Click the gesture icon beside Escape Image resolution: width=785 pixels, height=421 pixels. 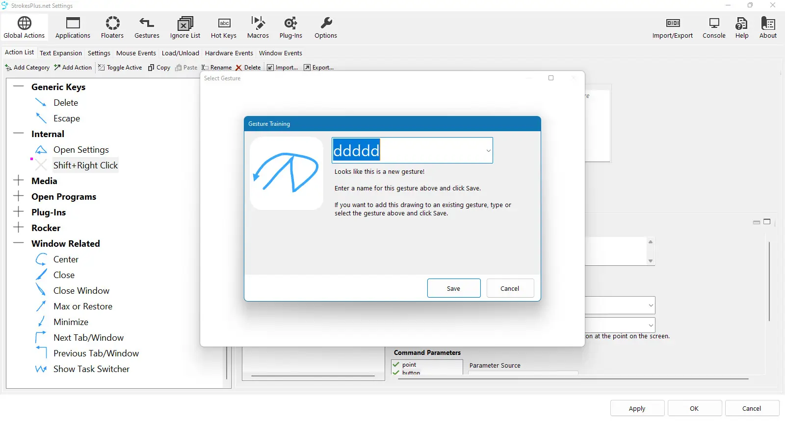point(41,118)
